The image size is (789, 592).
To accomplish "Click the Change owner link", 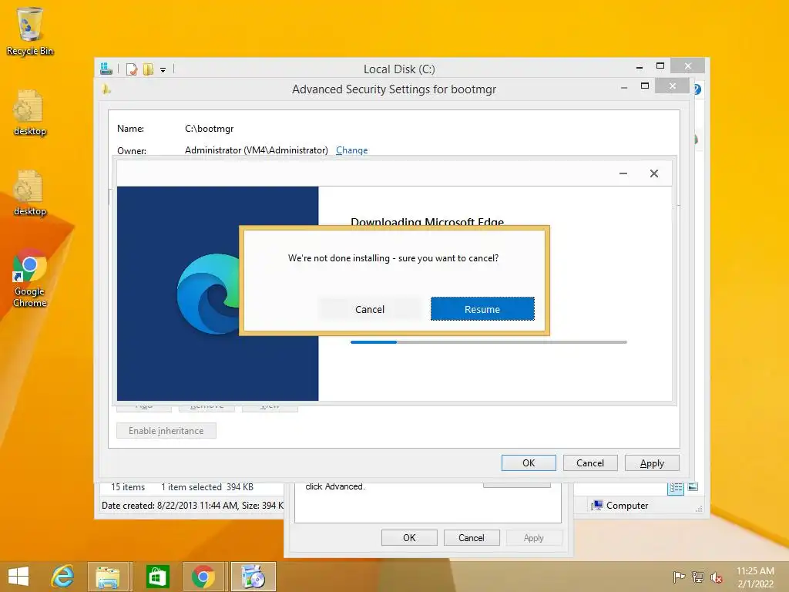I will pos(351,150).
